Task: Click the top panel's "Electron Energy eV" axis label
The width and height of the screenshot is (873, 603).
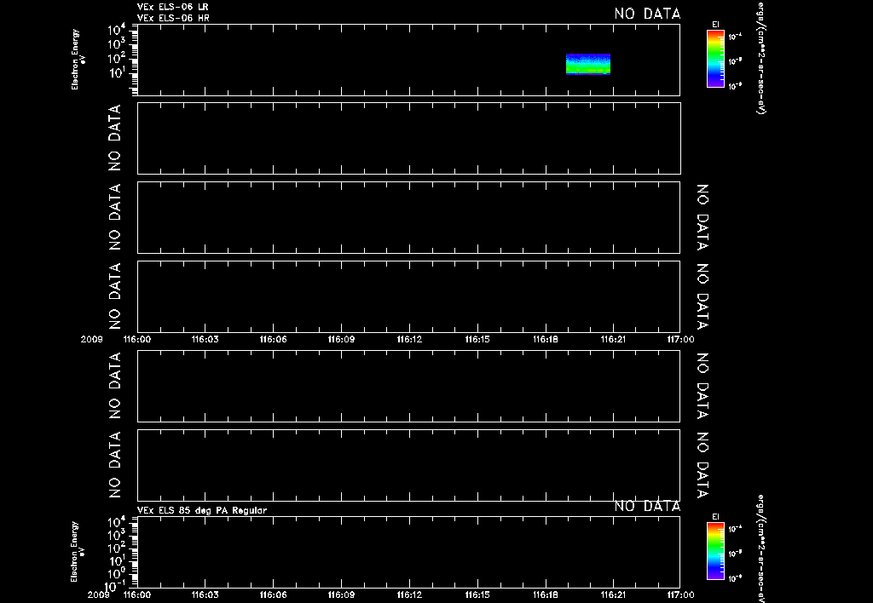Action: 78,60
